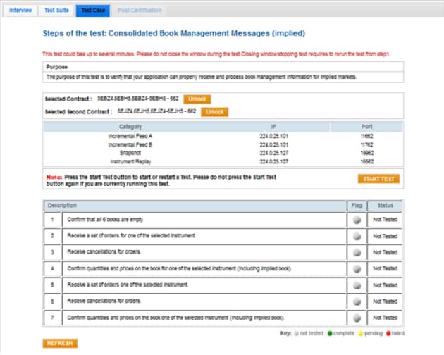The height and width of the screenshot is (355, 444).
Task: Click the REFRESH button
Action: coord(59,343)
